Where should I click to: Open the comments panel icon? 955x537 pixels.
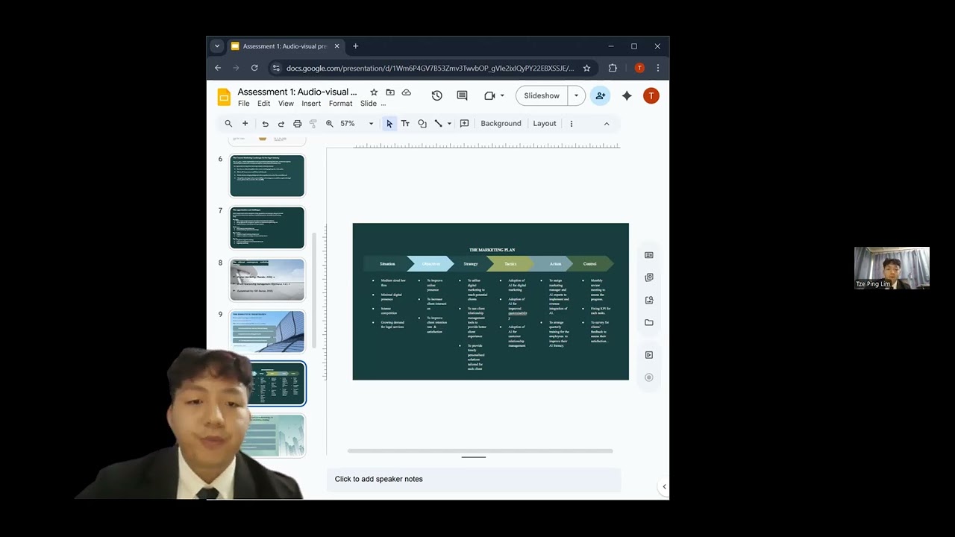click(462, 95)
